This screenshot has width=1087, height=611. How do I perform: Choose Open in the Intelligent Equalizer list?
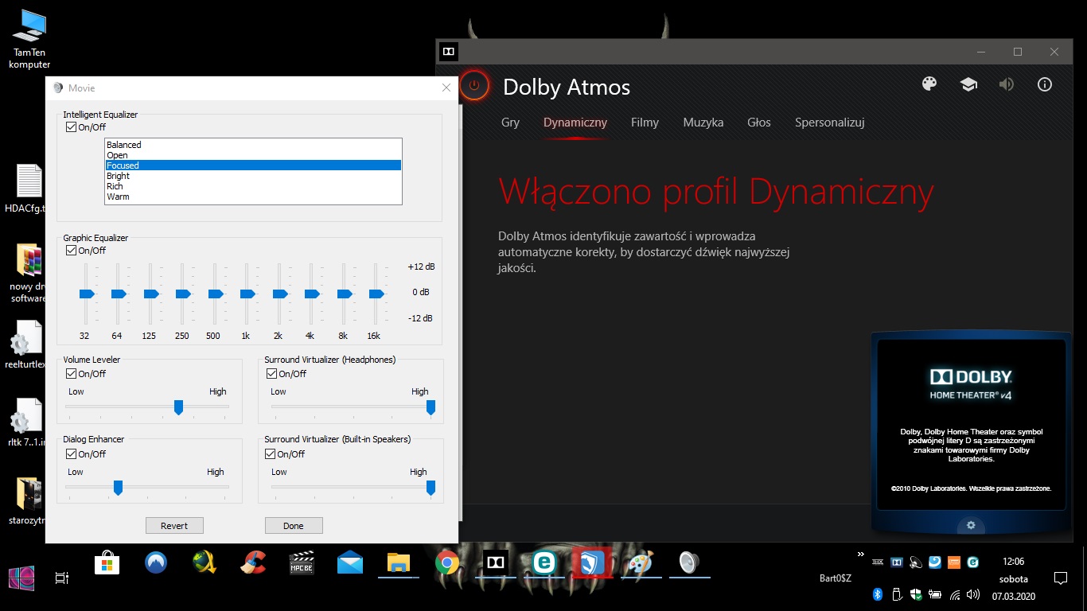[x=253, y=155]
